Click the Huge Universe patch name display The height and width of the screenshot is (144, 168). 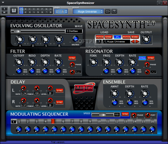pos(116,42)
